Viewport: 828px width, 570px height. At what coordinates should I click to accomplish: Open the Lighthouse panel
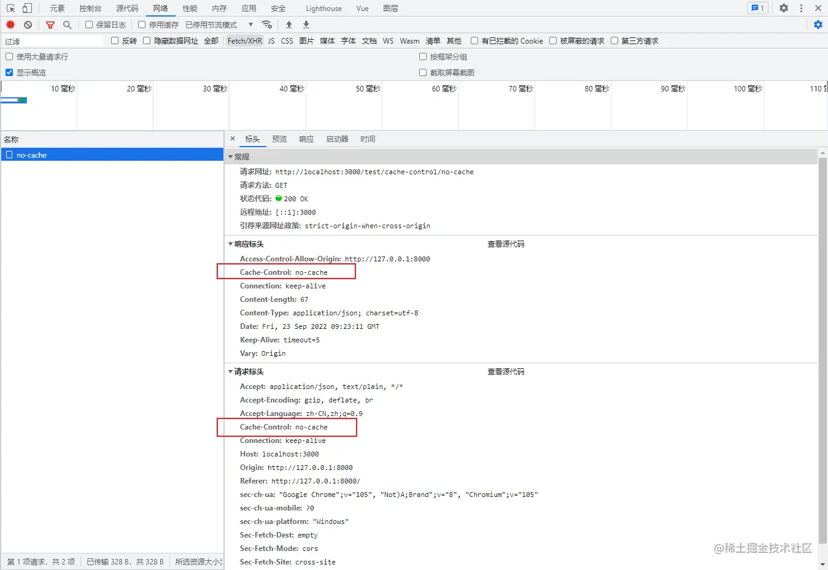[x=323, y=8]
